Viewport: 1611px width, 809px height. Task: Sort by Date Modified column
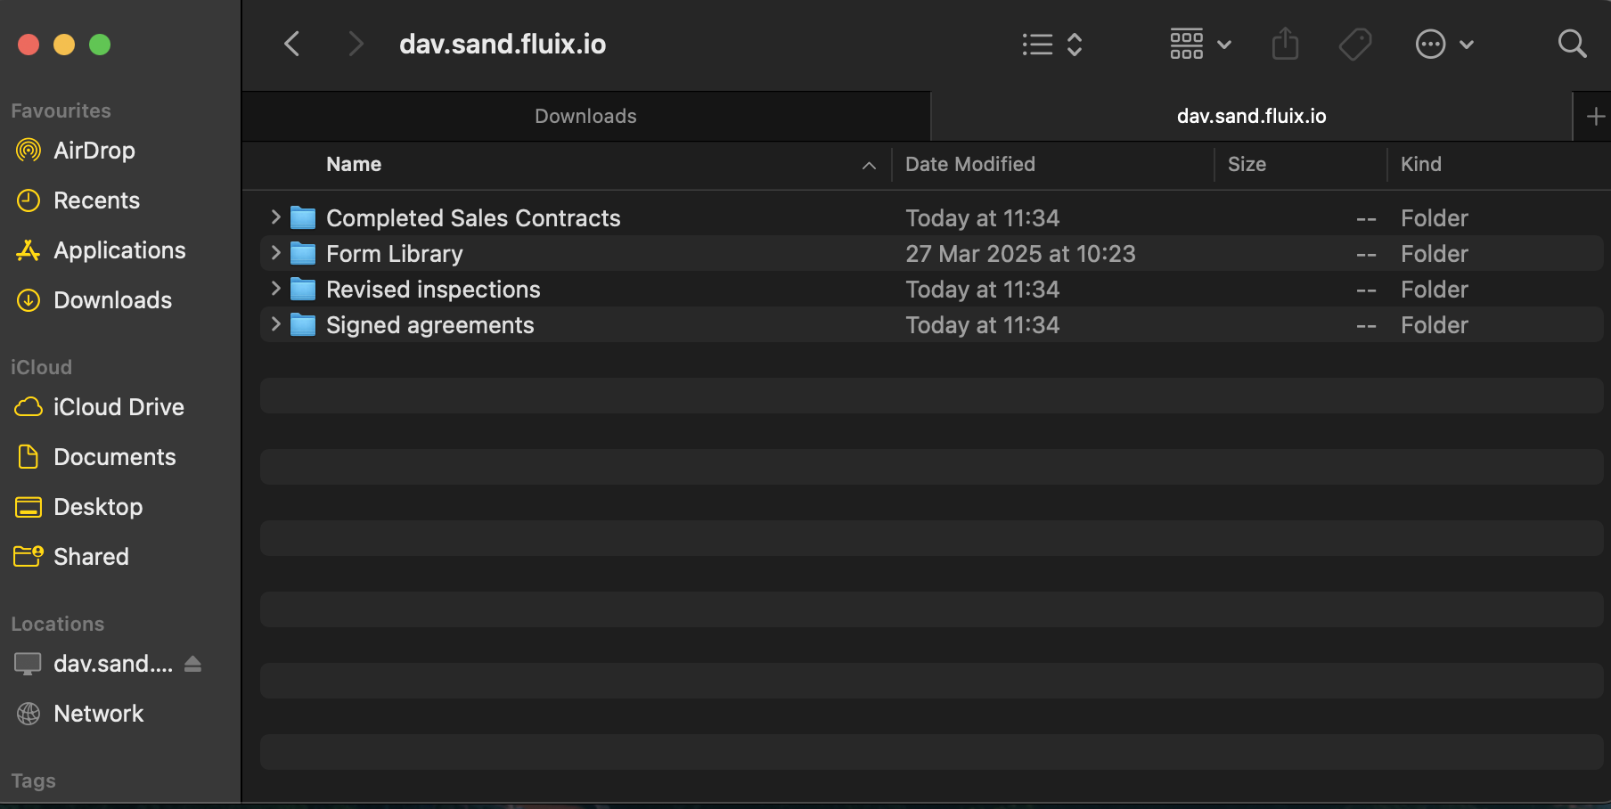970,164
